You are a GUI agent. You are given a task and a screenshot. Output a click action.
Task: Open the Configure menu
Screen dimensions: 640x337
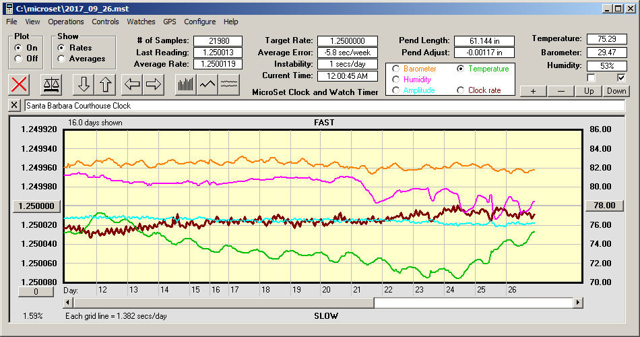[199, 22]
